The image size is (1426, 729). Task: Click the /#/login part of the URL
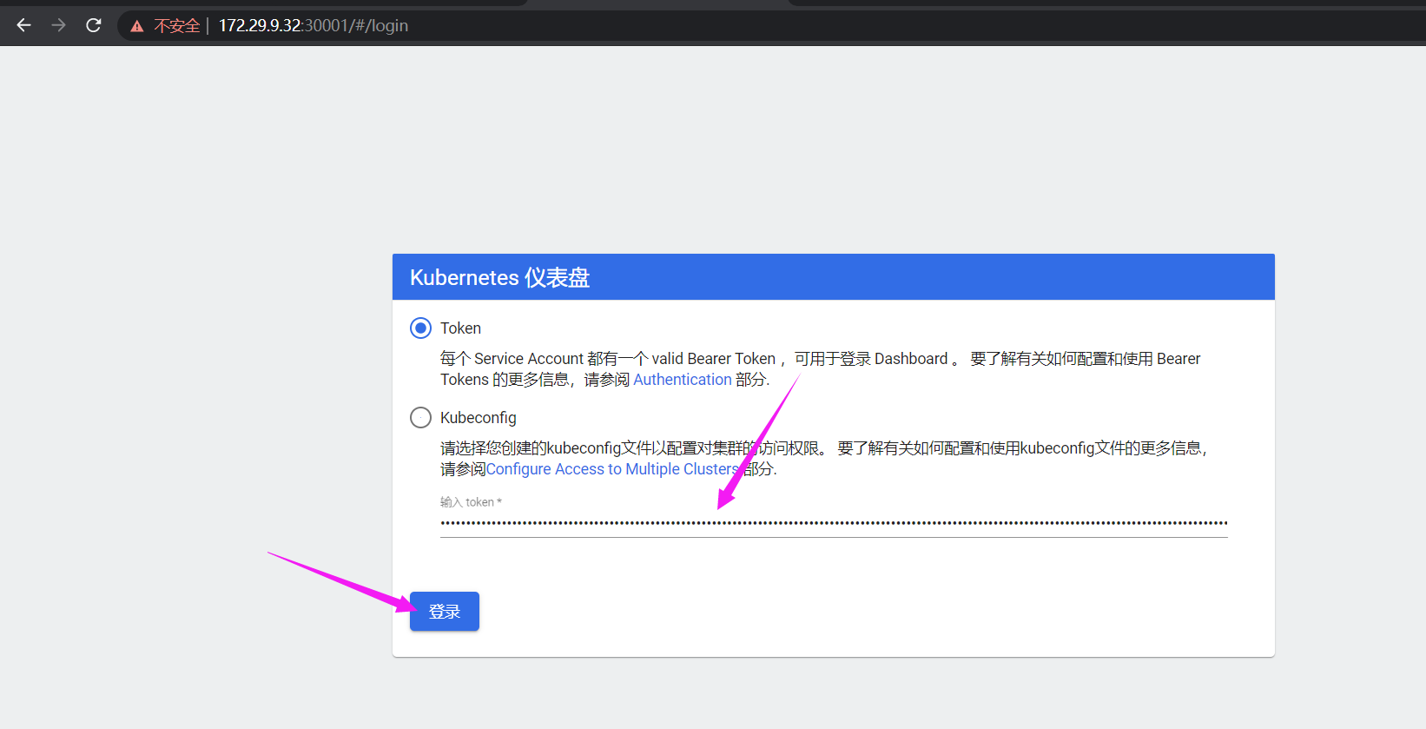(x=380, y=26)
